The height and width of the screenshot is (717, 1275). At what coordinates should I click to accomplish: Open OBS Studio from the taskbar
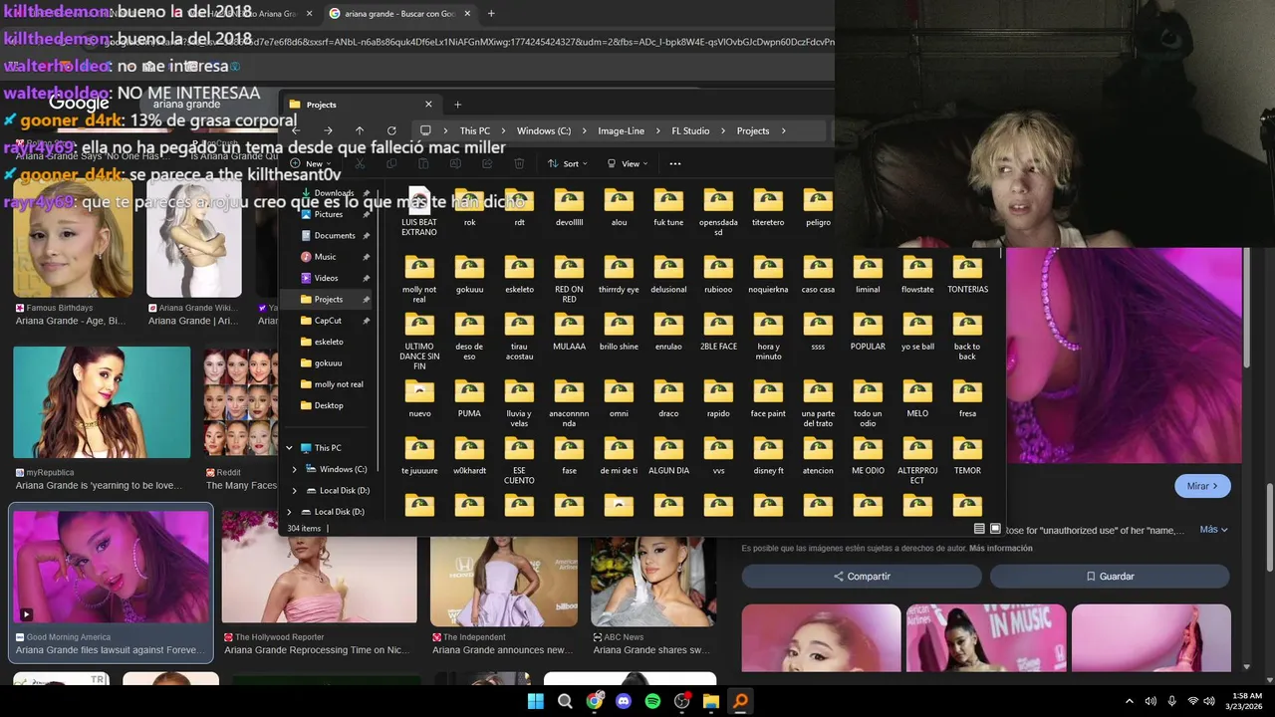pyautogui.click(x=682, y=701)
